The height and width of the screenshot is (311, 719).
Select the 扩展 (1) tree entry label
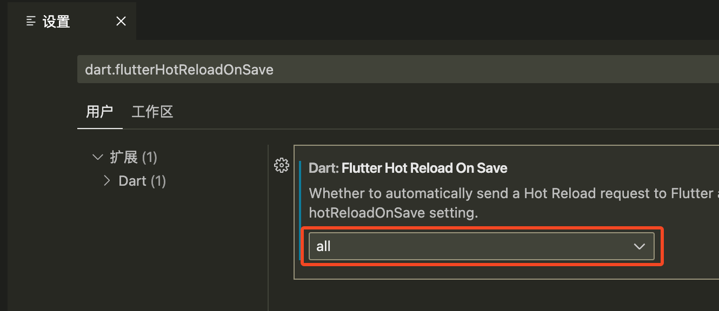tap(134, 157)
